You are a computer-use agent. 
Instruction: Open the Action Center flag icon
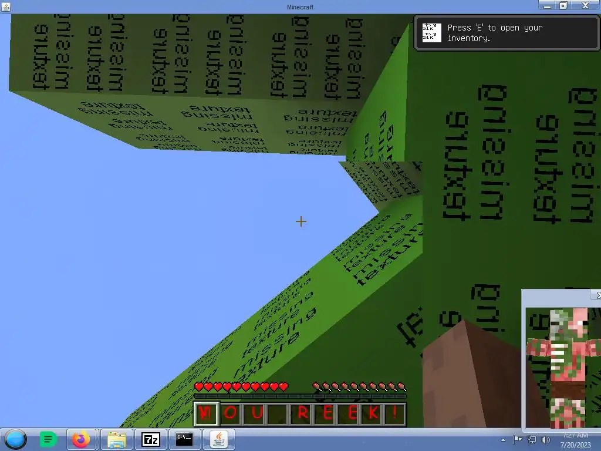tap(517, 439)
